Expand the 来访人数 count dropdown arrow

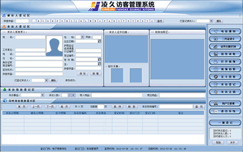coord(73,95)
